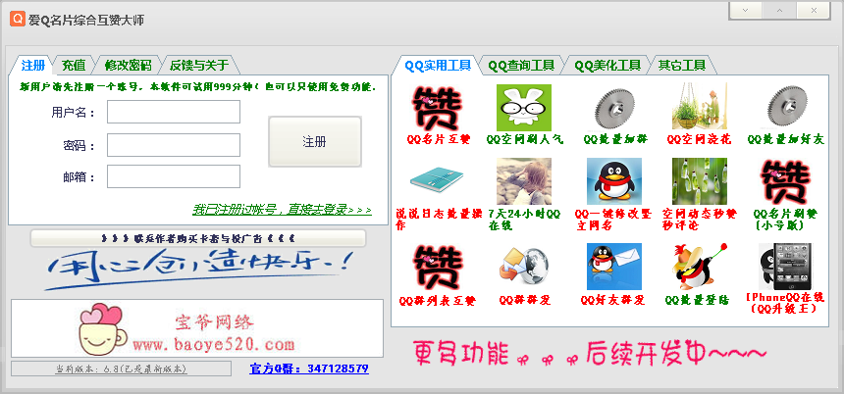Viewport: 844px width, 394px height.
Task: Open the 空间动态秒赞秒评论 bottles icon
Action: [700, 181]
